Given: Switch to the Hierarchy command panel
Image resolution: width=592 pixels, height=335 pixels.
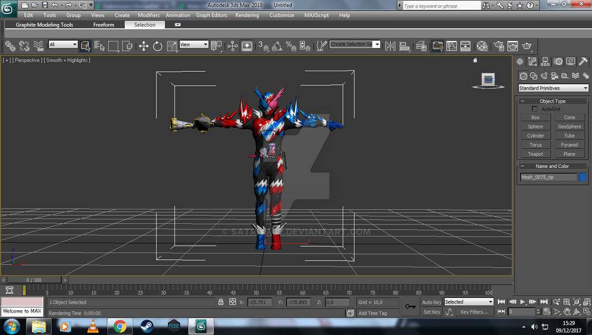Looking at the screenshot, I should tap(545, 61).
